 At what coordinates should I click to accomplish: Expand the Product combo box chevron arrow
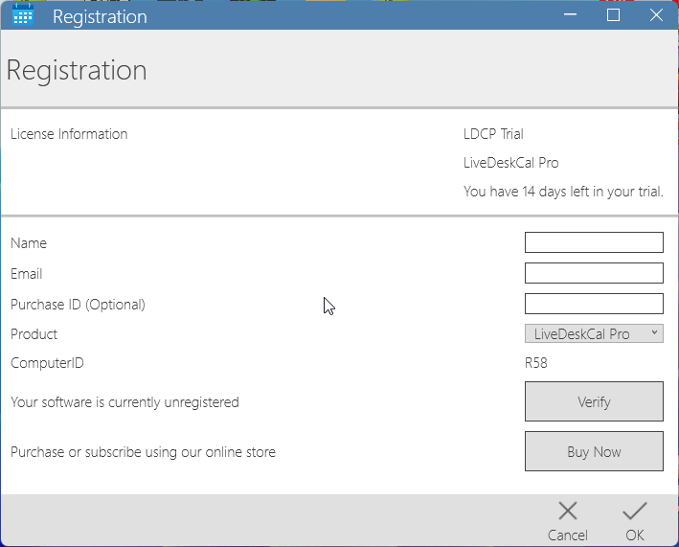coord(654,333)
